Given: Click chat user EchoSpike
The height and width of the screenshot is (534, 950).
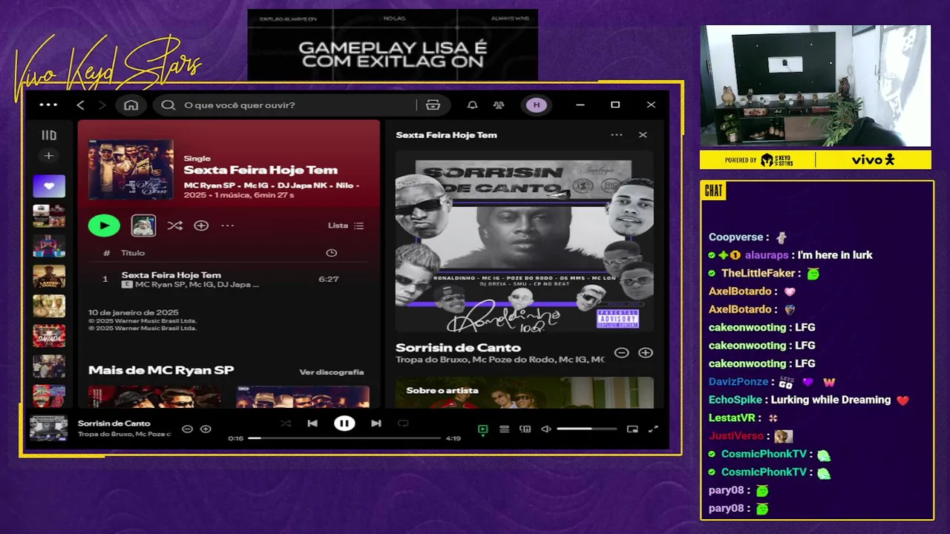Looking at the screenshot, I should point(735,400).
